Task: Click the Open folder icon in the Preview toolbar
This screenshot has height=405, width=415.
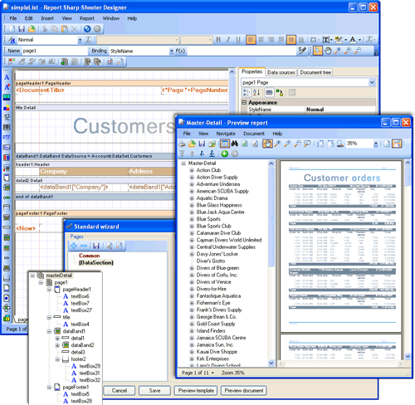Action: (192, 144)
